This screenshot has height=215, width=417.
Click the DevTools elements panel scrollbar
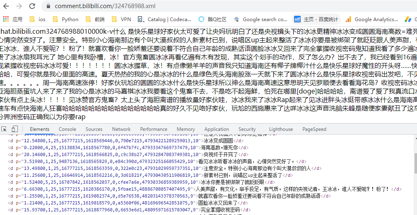coord(415,164)
